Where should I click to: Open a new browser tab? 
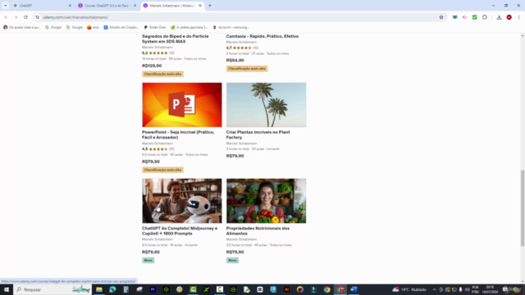pos(210,6)
